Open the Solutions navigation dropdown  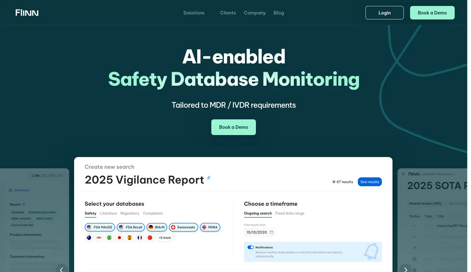tap(194, 13)
